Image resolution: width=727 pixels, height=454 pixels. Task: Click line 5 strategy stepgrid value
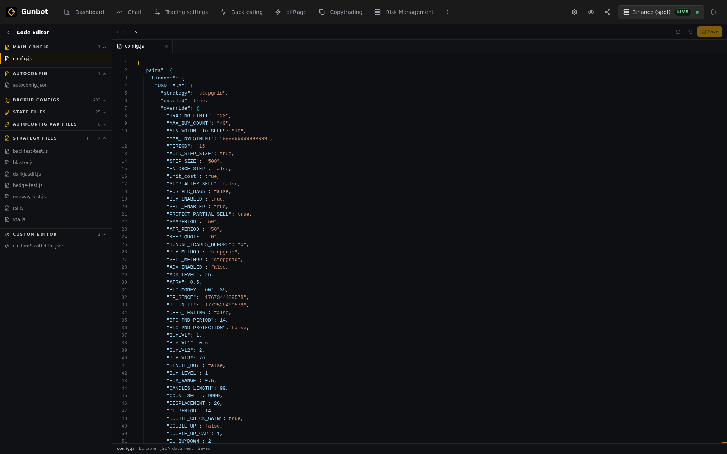point(211,93)
